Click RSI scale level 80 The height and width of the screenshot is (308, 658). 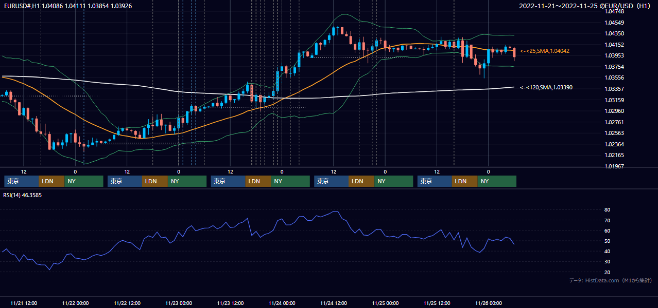point(608,210)
